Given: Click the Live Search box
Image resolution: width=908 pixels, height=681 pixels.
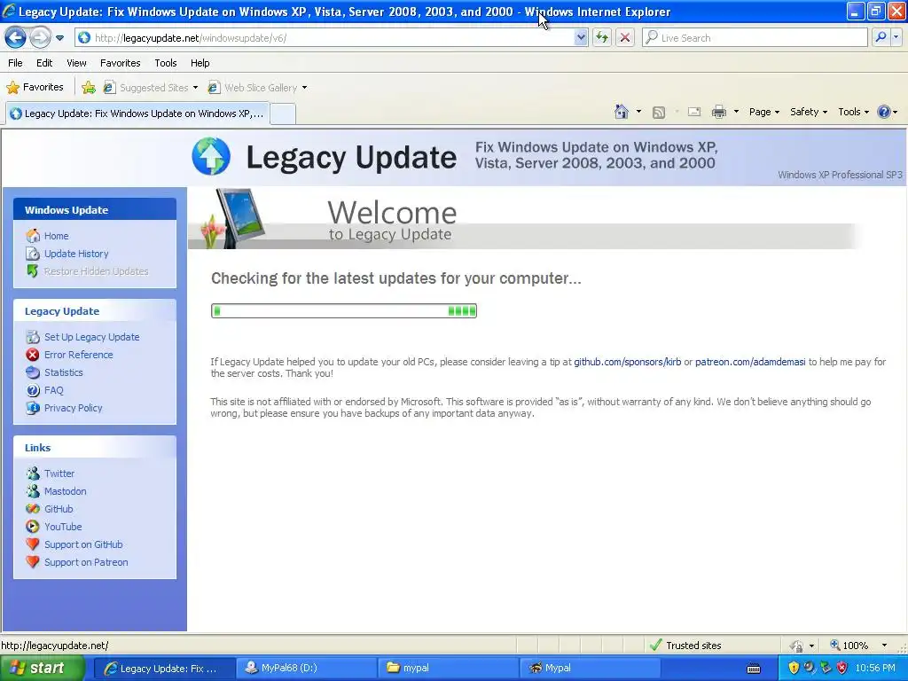Looking at the screenshot, I should [x=755, y=37].
